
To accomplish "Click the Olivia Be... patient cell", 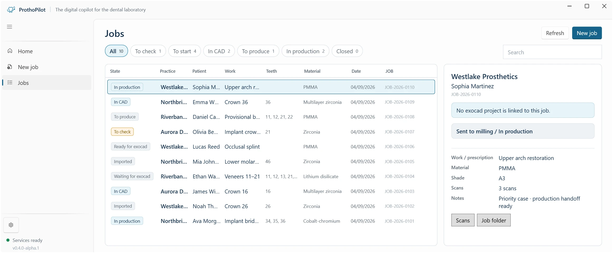I will pos(205,132).
